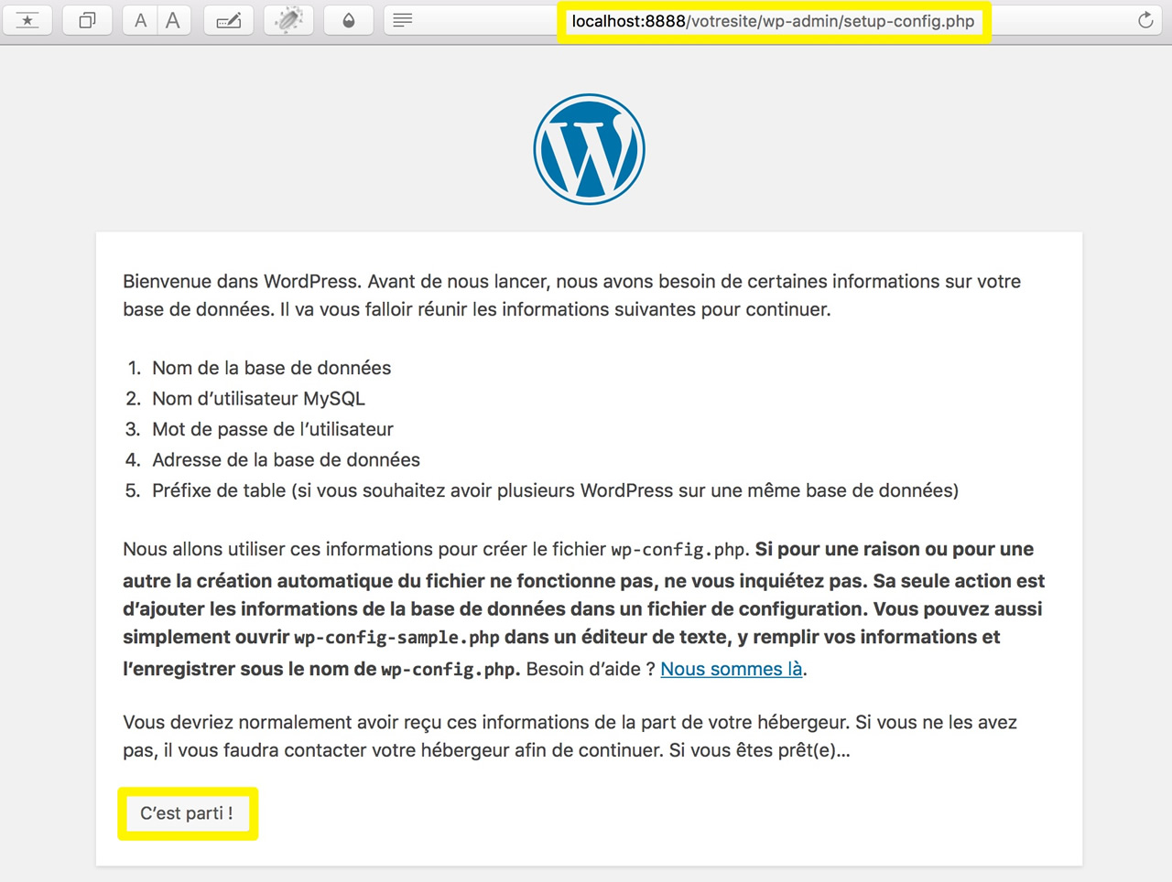Click "Bienvenue dans WordPress" intro text
Viewport: 1172px width, 882px height.
click(x=572, y=295)
